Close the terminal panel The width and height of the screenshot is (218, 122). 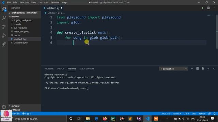point(214,68)
